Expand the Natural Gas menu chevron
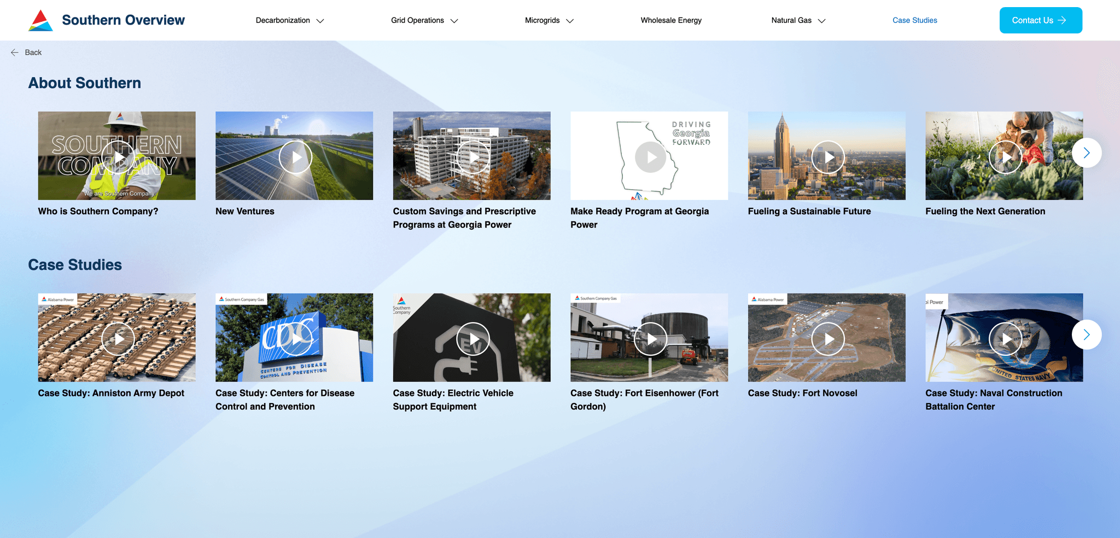The width and height of the screenshot is (1120, 538). pyautogui.click(x=821, y=21)
